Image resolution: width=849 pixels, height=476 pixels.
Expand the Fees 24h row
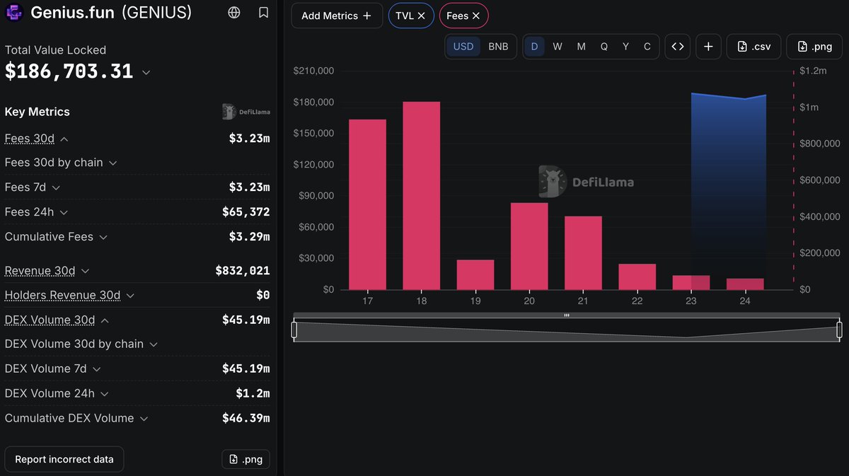click(x=63, y=212)
